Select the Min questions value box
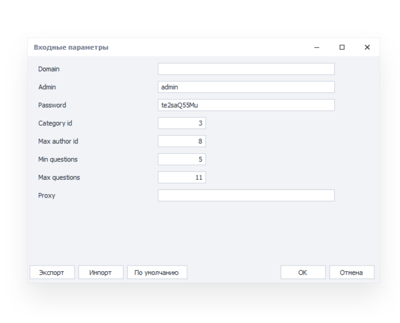 182,159
